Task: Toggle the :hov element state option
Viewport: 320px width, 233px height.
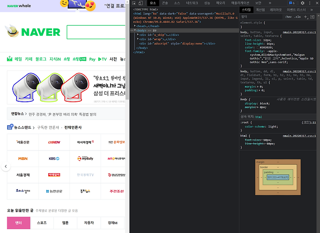Action: coord(288,17)
